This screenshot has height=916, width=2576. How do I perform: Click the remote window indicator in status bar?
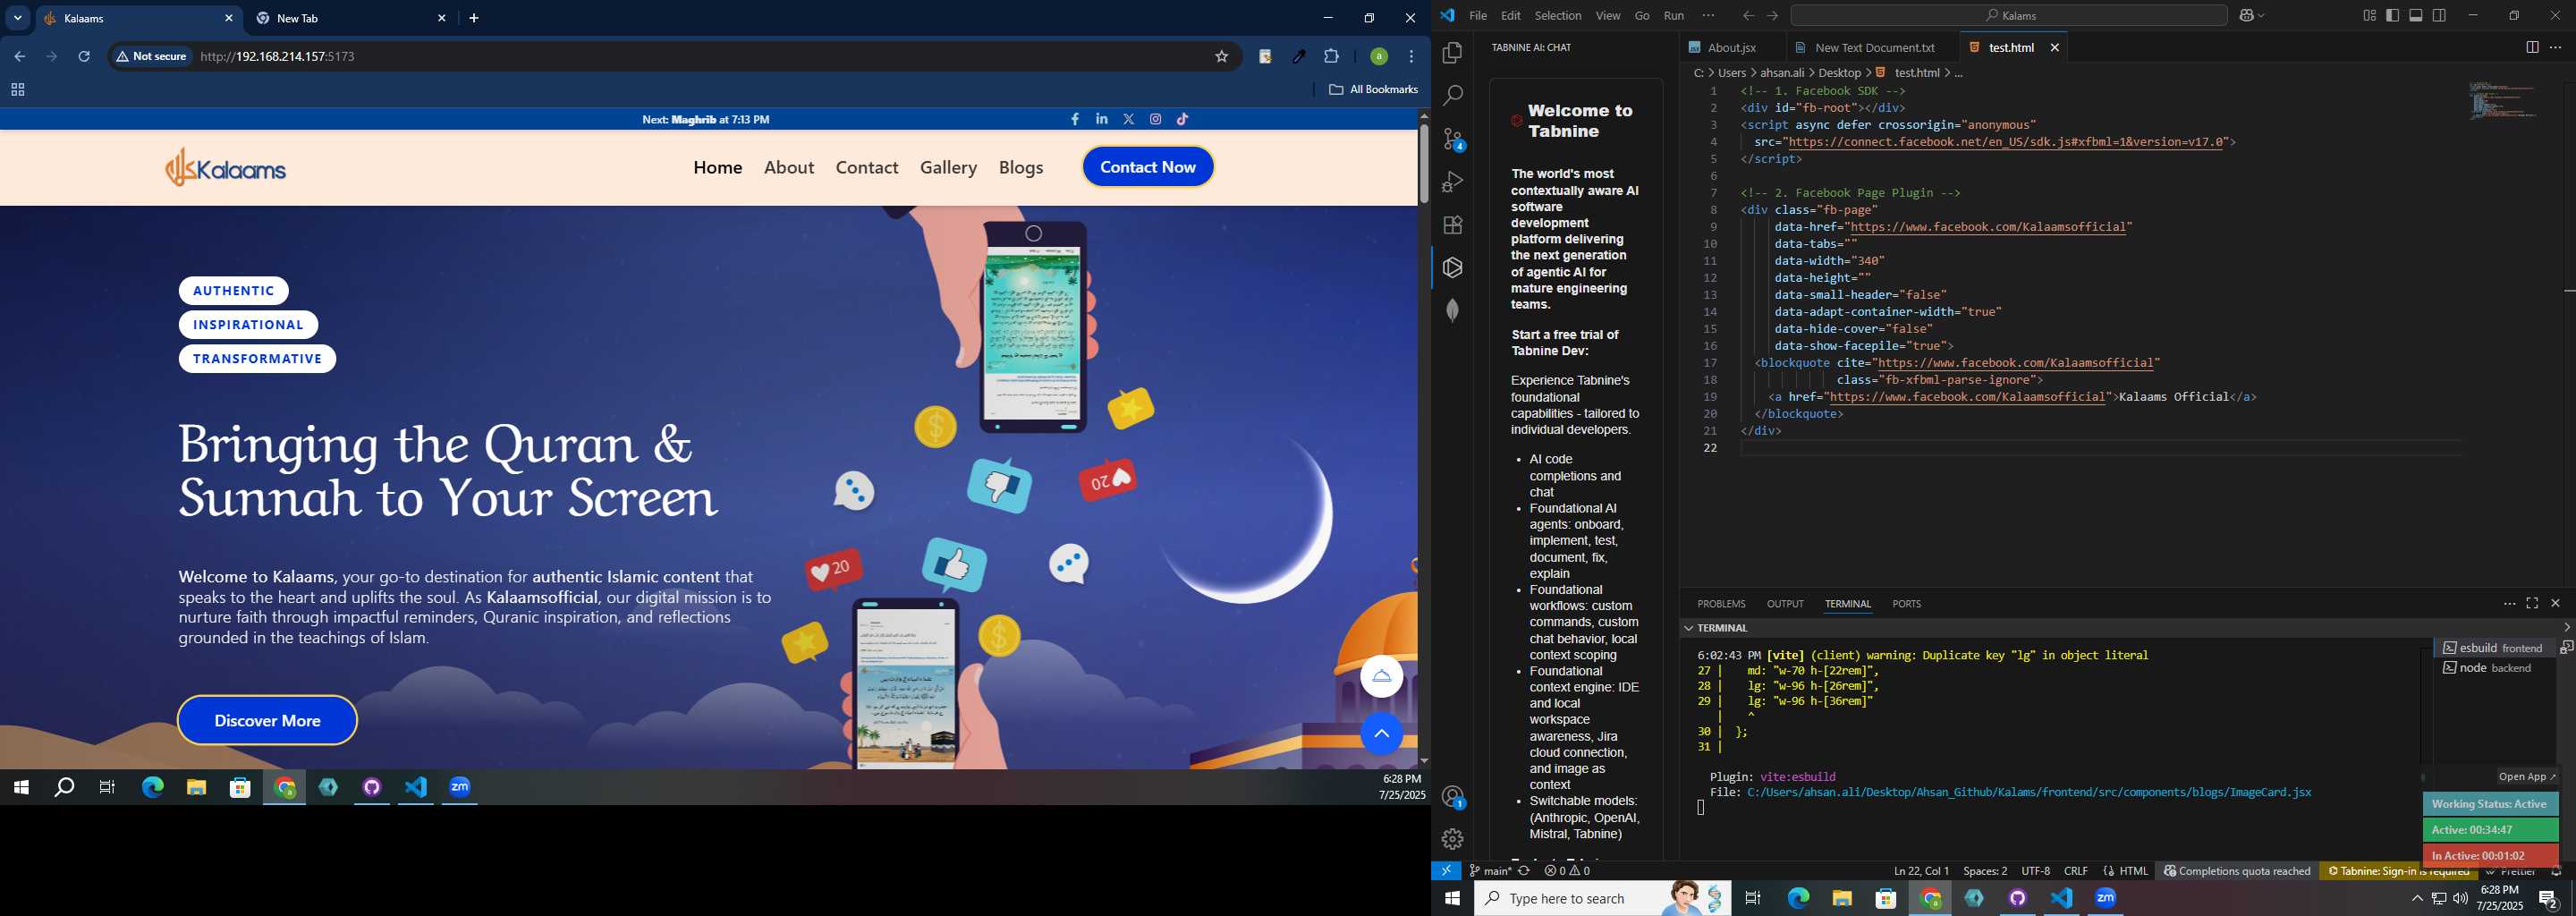tap(1446, 871)
